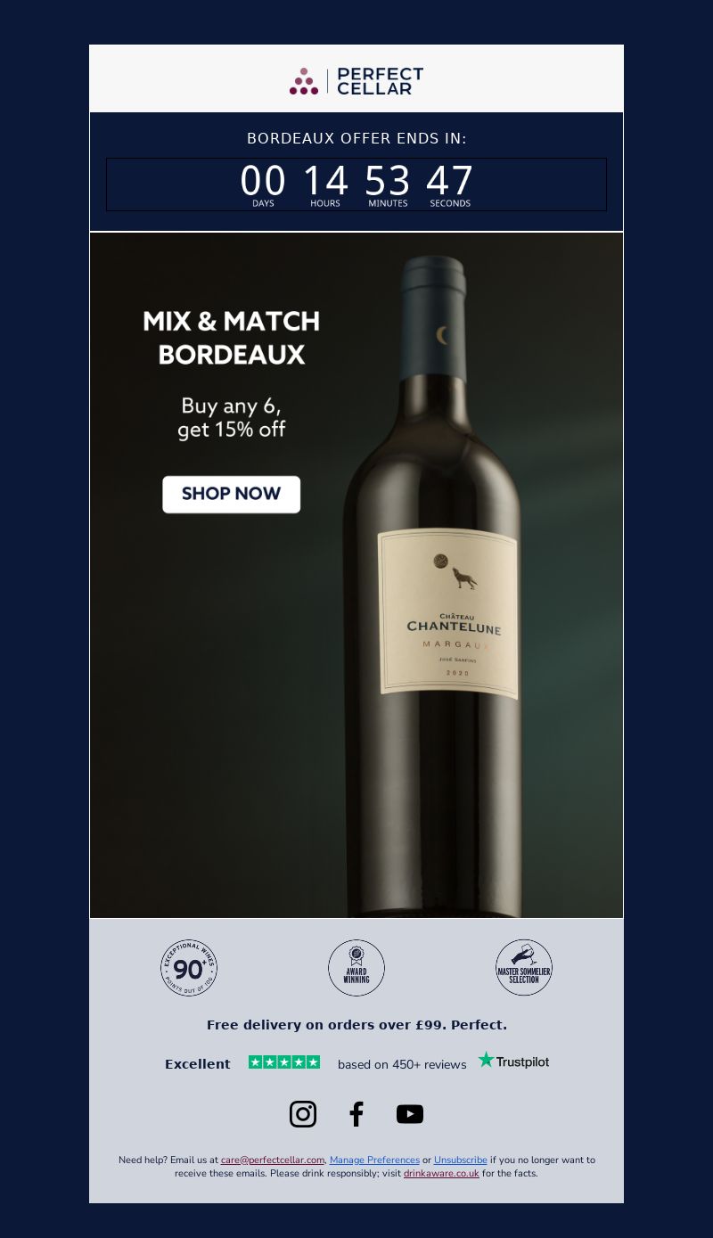Screen dimensions: 713x1238
Task: Visit the drinkaware.co.uk link
Action: point(441,1173)
